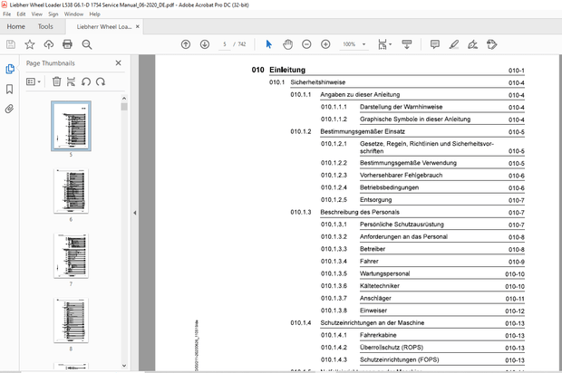Viewport: 562px width, 373px height.
Task: Click the read mode scrolling icon
Action: pos(407,44)
